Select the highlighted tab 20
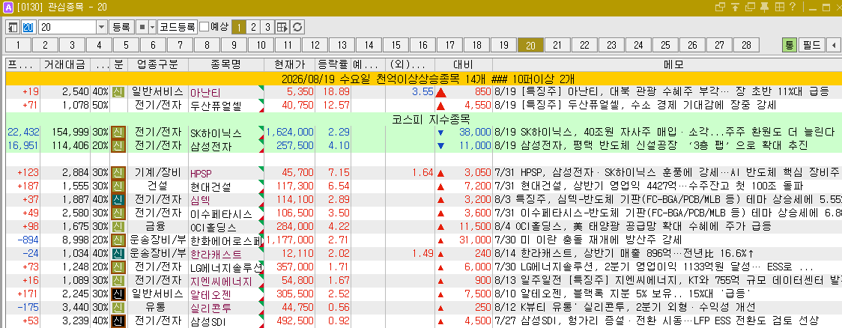 [x=530, y=45]
